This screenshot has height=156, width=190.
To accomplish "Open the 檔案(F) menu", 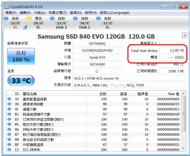I will tap(11, 13).
